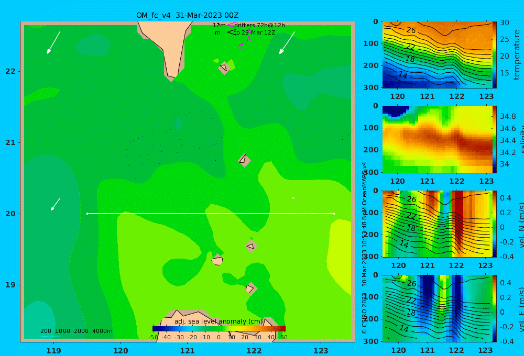The width and height of the screenshot is (524, 356).
Task: Click the '300' depth tick of the salinity panel
Action: click(x=371, y=172)
